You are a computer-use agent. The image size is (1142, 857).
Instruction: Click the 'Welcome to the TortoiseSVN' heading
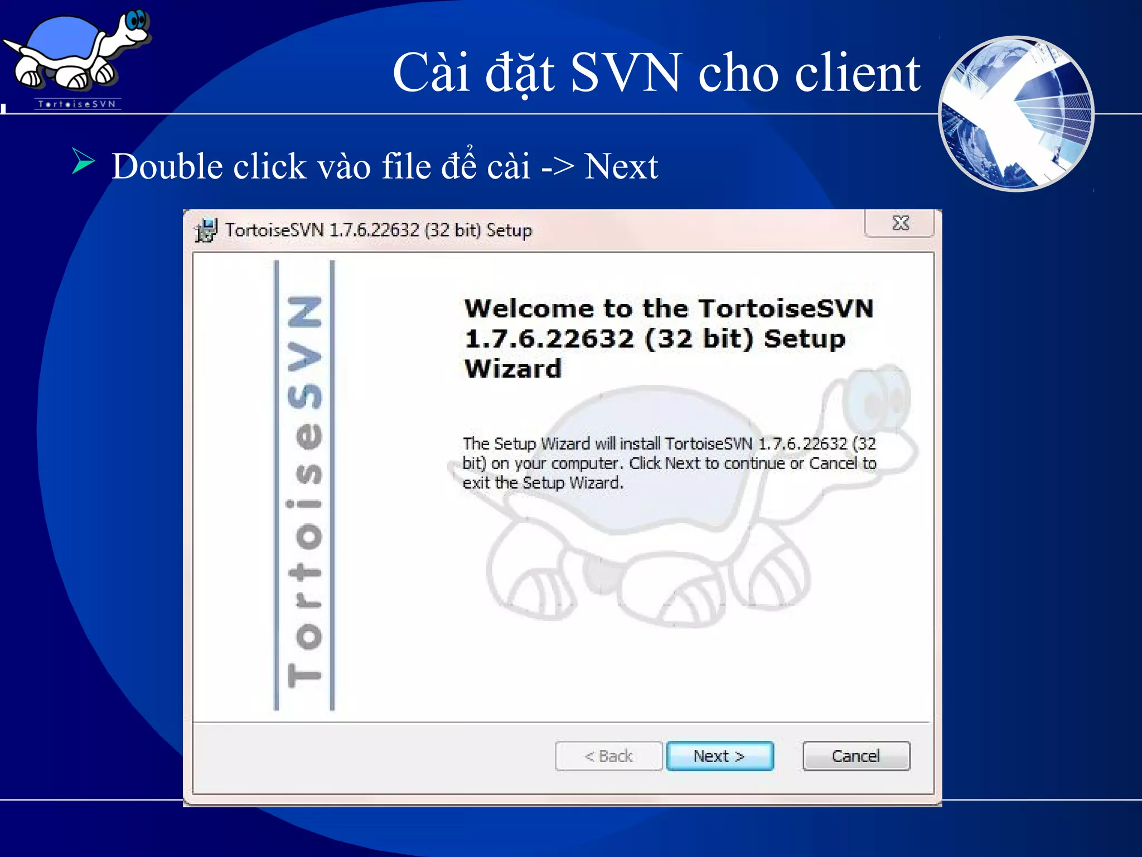point(669,338)
